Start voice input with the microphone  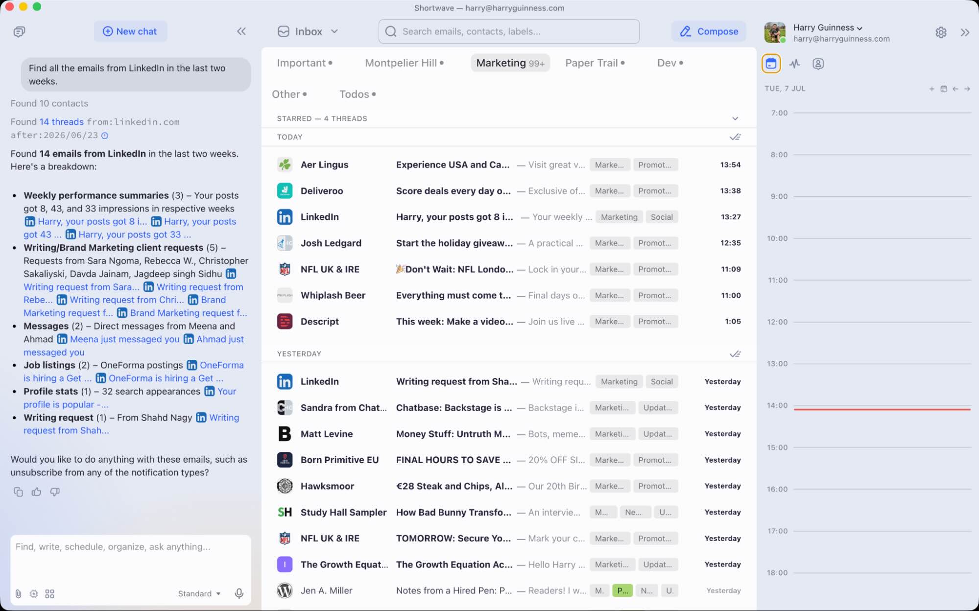[x=239, y=594]
